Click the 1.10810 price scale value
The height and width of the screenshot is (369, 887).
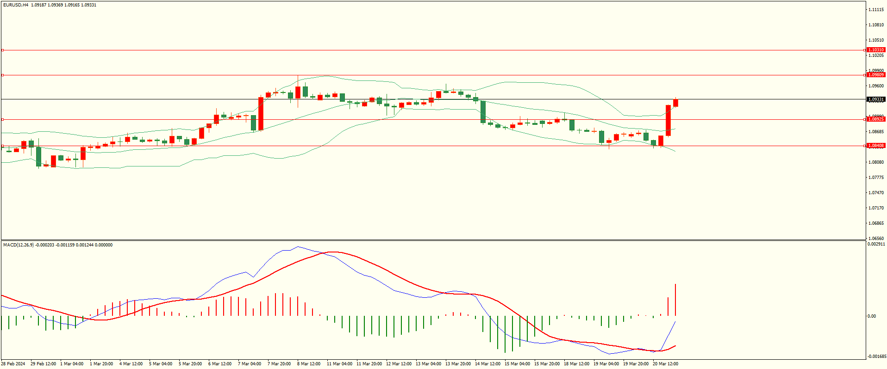[876, 25]
